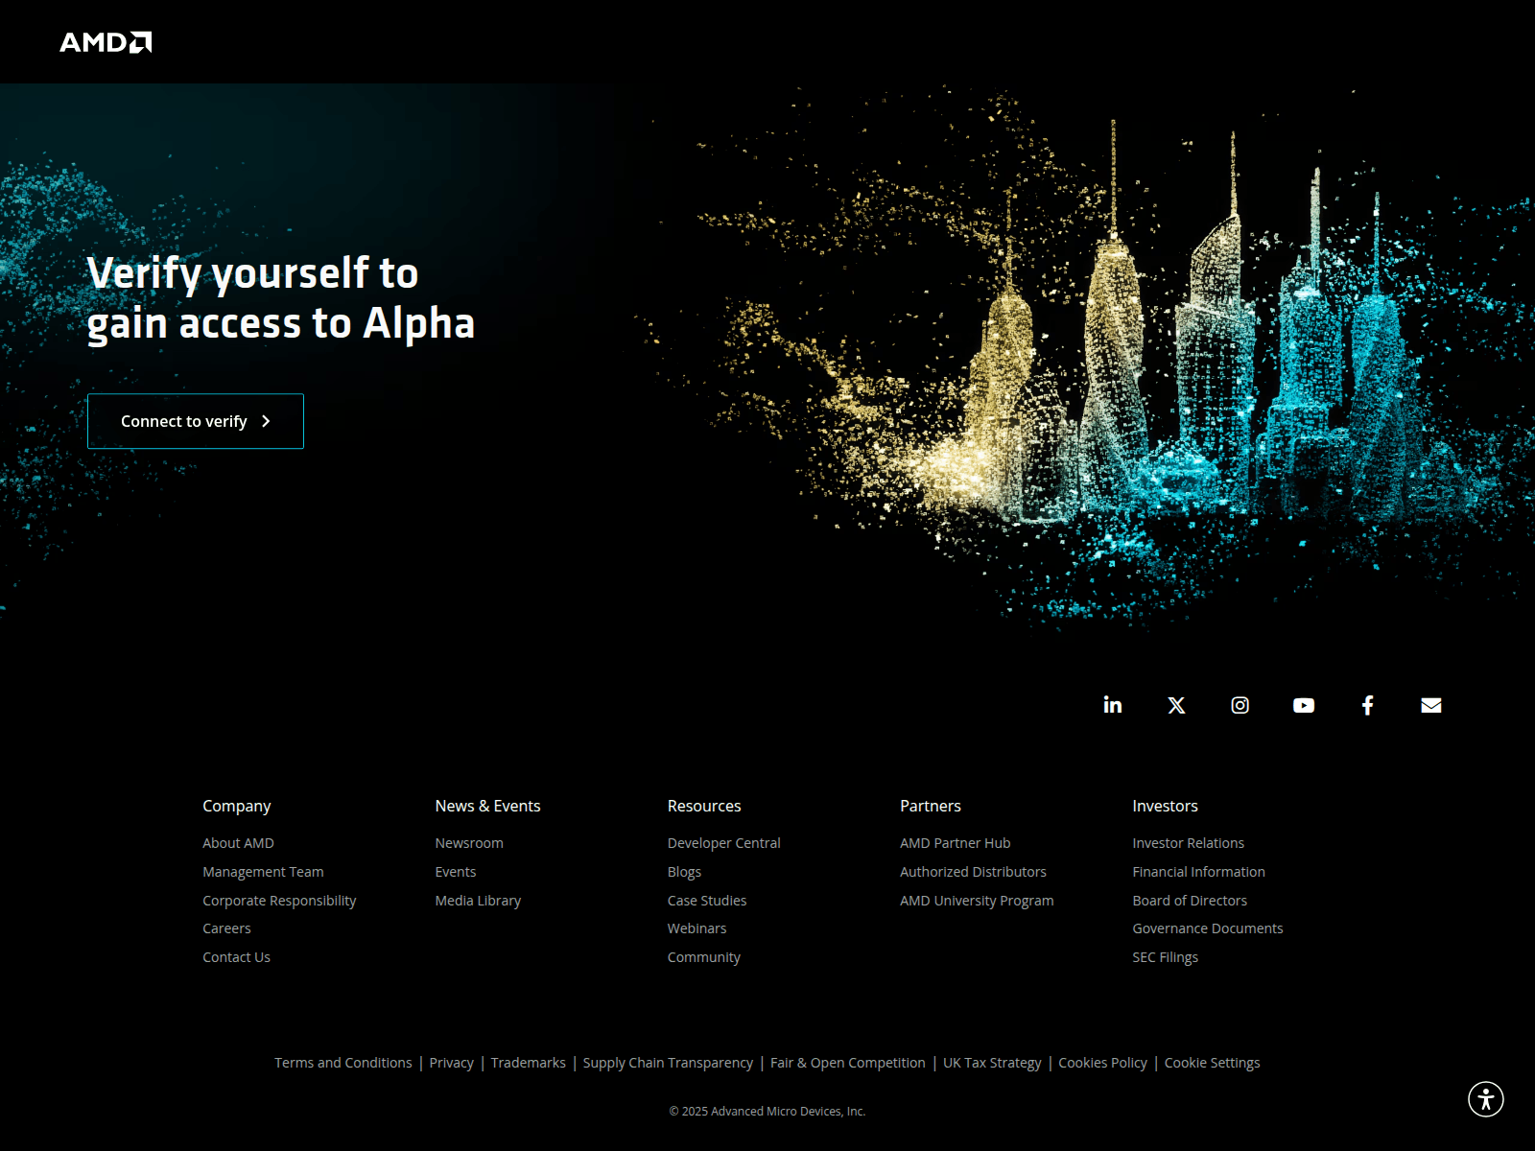Click the AMD logo in the header
The image size is (1535, 1151).
coord(106,42)
